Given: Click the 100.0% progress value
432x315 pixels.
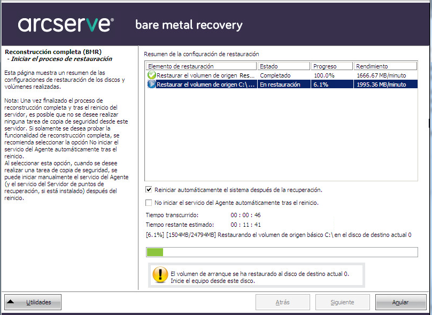Looking at the screenshot, I should tap(325, 75).
